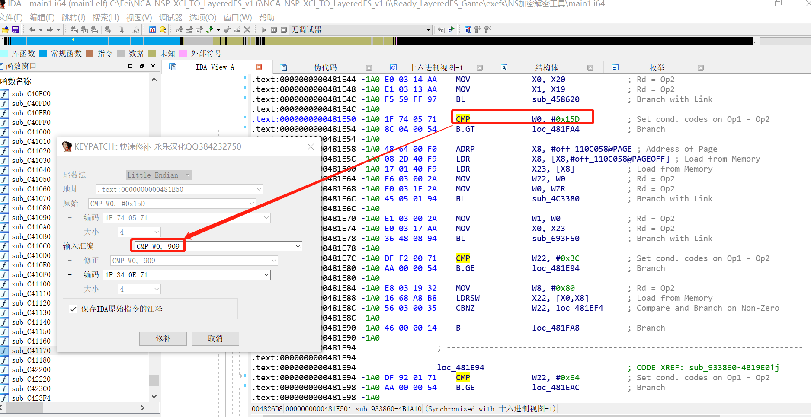Image resolution: width=811 pixels, height=417 pixels.
Task: Switch to the 十六进制视图-1 tab
Action: pos(436,67)
